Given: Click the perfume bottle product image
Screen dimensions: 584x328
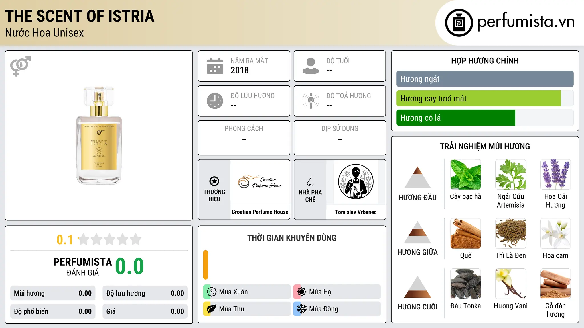Looking at the screenshot, I should pos(99,136).
